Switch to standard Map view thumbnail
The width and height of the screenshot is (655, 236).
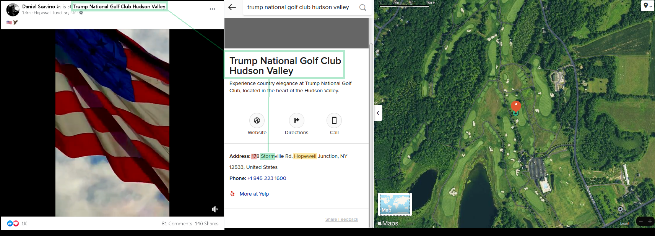point(395,204)
